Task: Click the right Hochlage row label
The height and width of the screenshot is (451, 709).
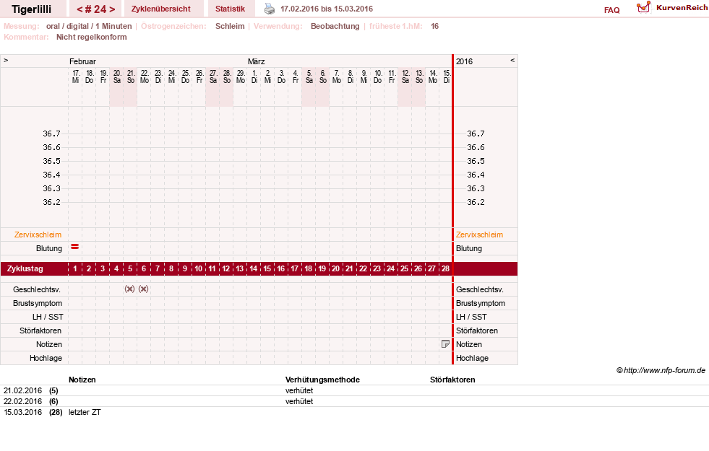Action: click(x=472, y=358)
